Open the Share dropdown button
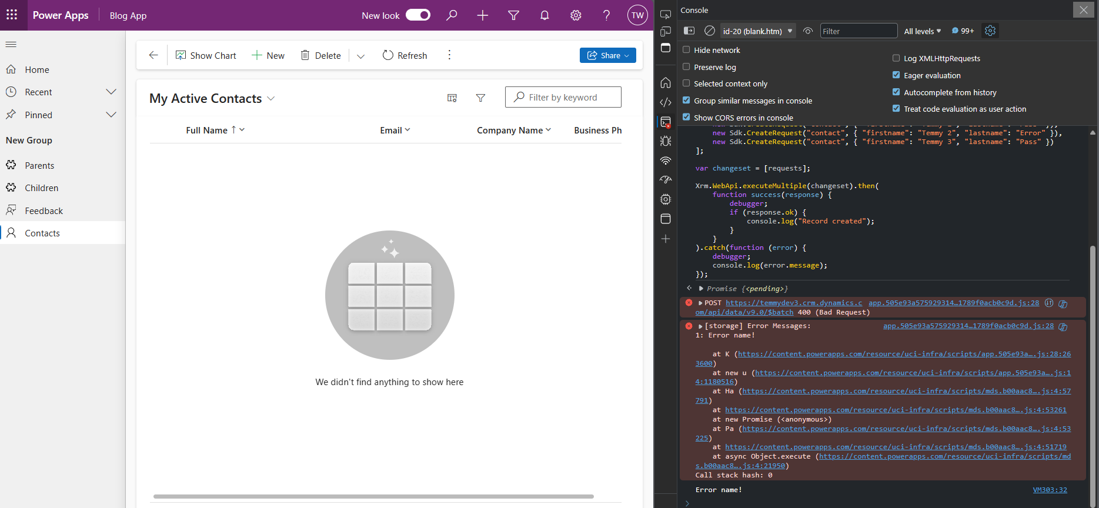The width and height of the screenshot is (1099, 508). (607, 55)
